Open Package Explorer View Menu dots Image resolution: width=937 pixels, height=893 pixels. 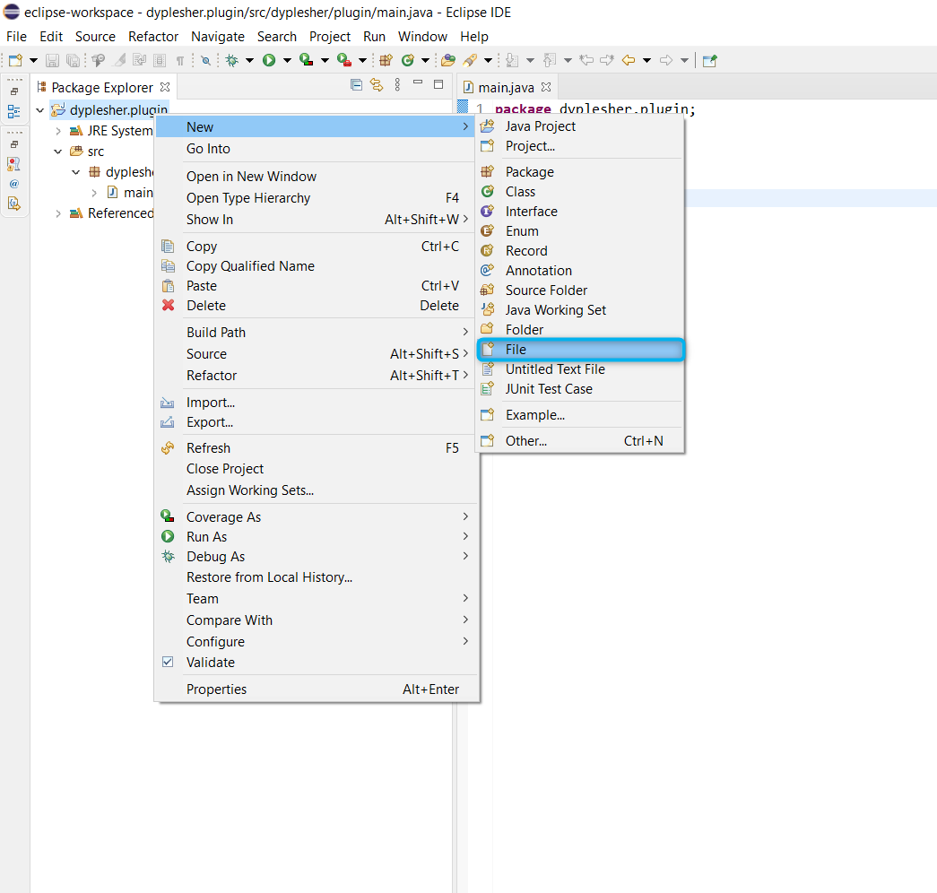click(397, 85)
